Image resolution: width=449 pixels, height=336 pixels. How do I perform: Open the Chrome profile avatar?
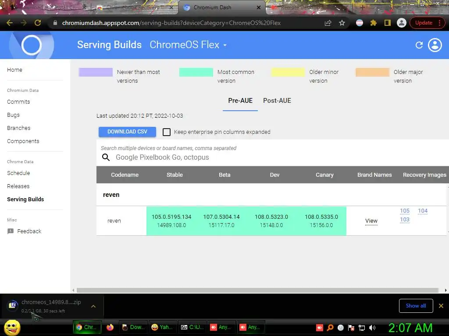click(x=402, y=23)
